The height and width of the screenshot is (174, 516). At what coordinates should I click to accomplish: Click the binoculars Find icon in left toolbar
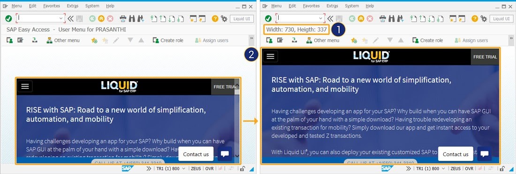132,18
